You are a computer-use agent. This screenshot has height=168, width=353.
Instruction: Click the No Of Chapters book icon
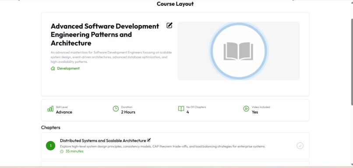pos(181,109)
